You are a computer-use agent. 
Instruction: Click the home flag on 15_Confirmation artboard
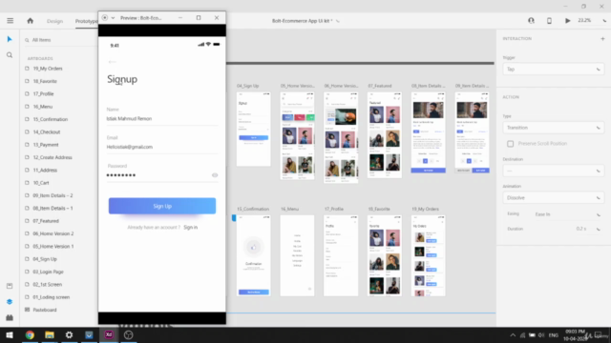tap(234, 218)
